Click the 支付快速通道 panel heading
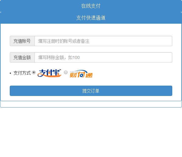 pos(91,18)
